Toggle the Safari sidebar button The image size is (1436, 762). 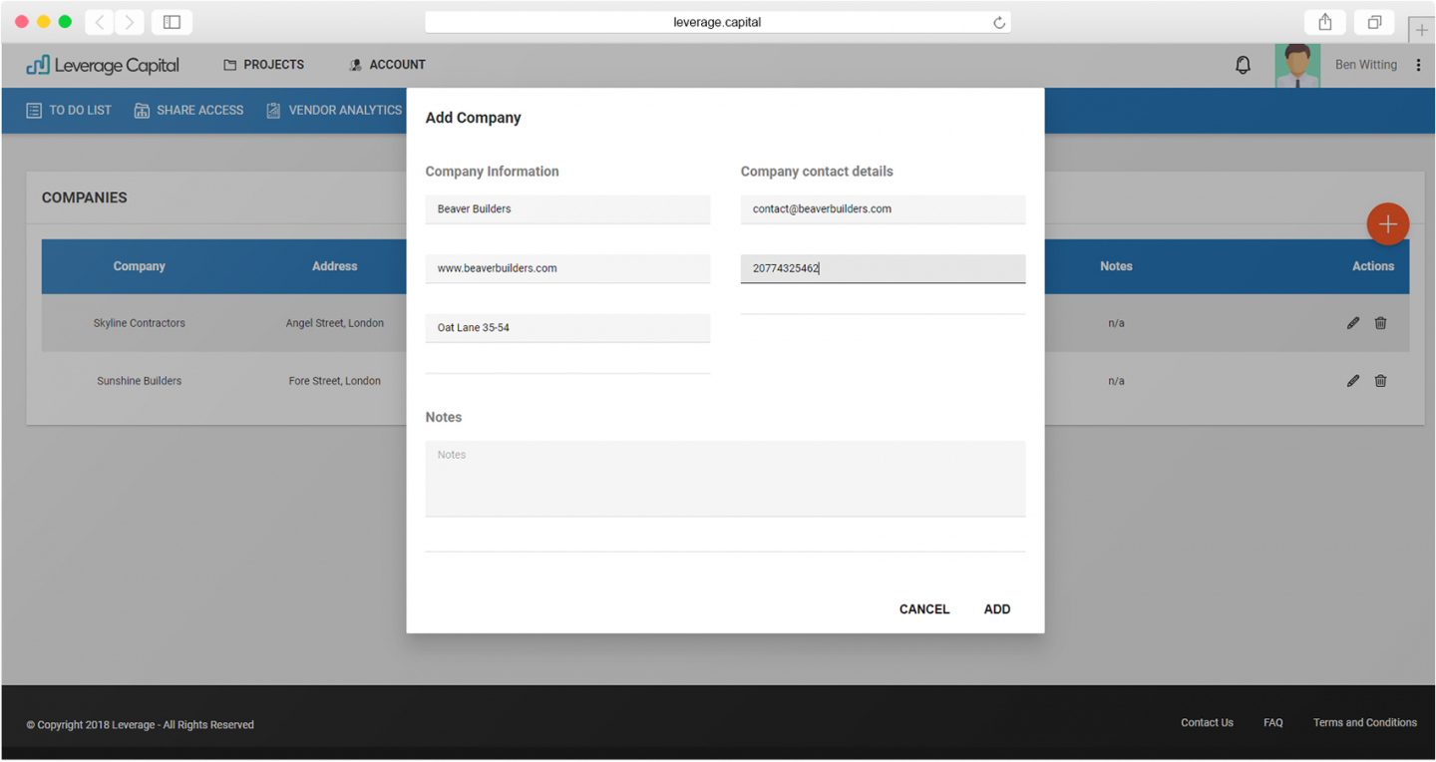click(x=172, y=22)
